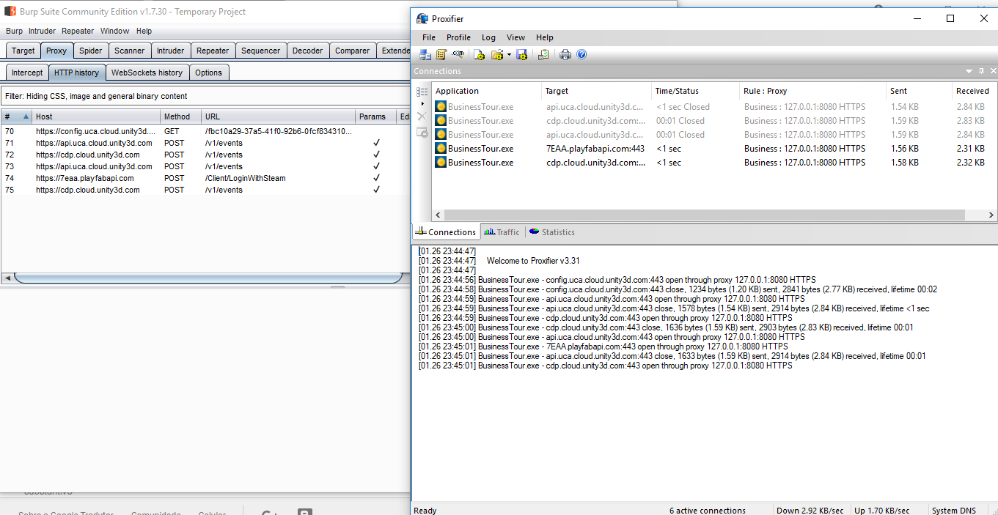Save profile using floppy disk icon

(x=522, y=54)
